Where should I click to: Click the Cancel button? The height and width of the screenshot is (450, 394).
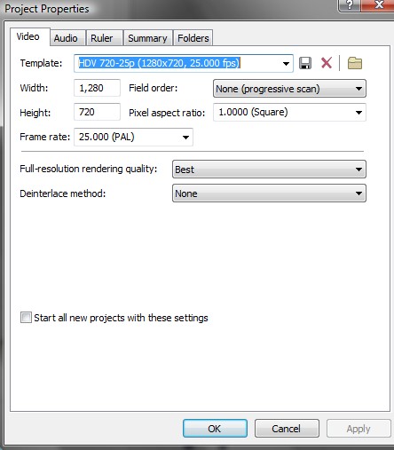point(287,429)
